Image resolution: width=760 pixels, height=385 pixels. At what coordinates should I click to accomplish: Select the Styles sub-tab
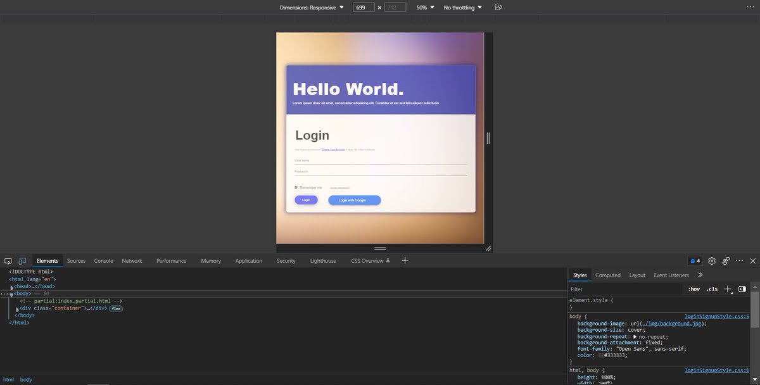click(x=580, y=275)
